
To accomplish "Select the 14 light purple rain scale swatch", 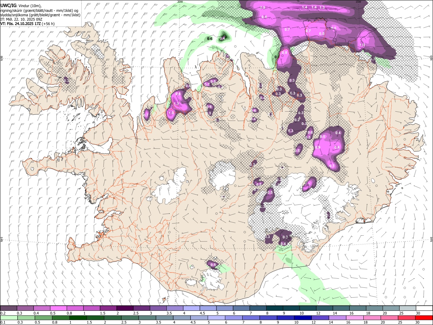I will (337, 318).
